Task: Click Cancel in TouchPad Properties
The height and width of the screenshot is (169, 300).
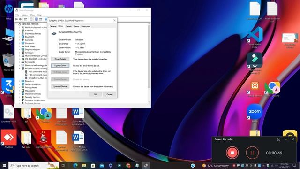Action: [x=109, y=94]
